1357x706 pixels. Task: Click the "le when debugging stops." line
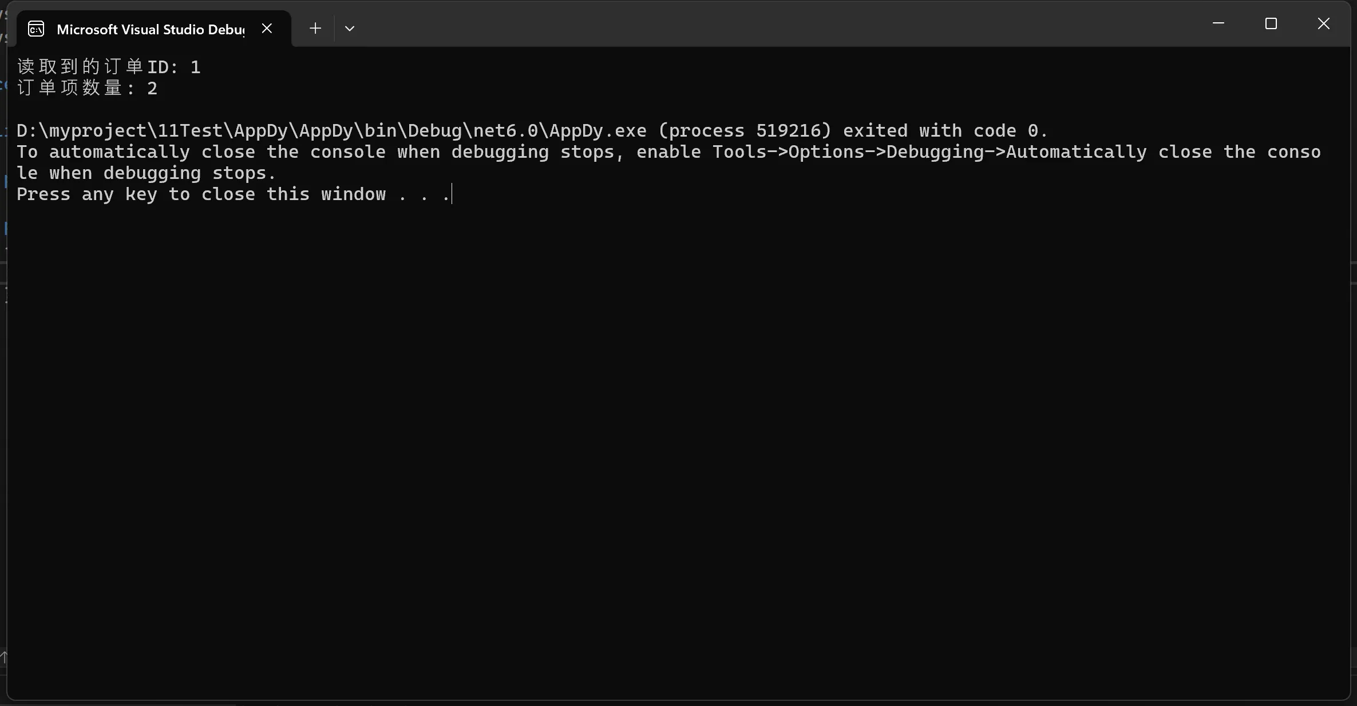point(146,173)
